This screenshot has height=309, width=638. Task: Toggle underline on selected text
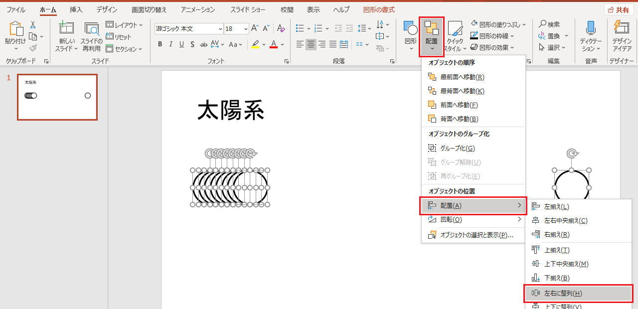[x=181, y=44]
